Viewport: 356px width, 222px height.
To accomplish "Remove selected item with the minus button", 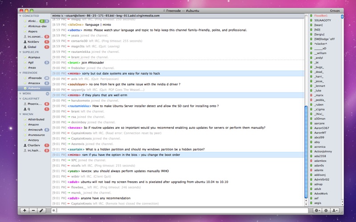I will click(x=33, y=210).
